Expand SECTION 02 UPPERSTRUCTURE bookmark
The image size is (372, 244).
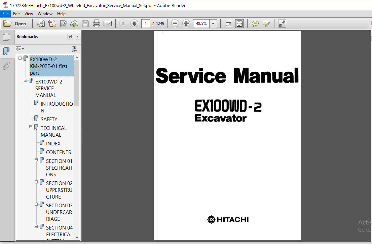[x=36, y=182]
